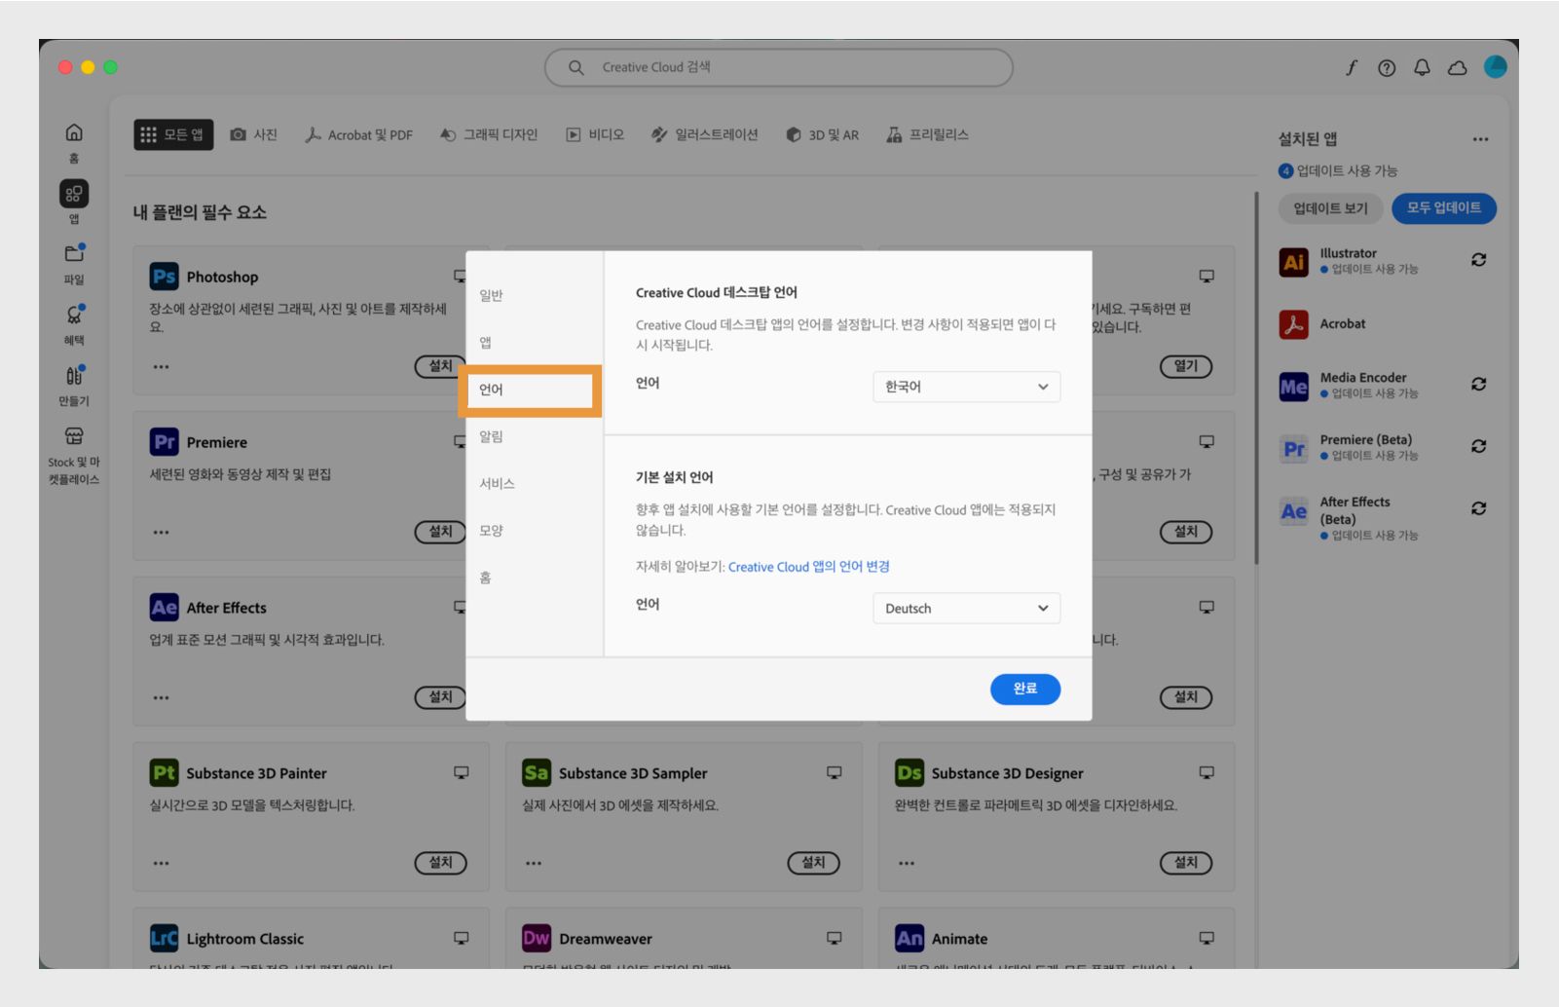
Task: Open the user profile avatar
Action: (1496, 66)
